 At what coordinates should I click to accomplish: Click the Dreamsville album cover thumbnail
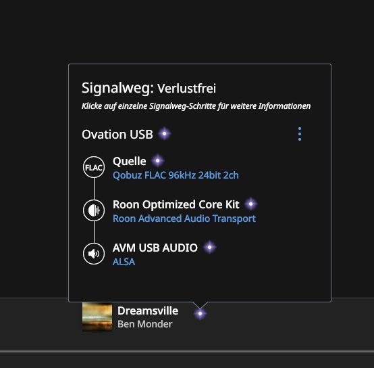[x=97, y=317]
